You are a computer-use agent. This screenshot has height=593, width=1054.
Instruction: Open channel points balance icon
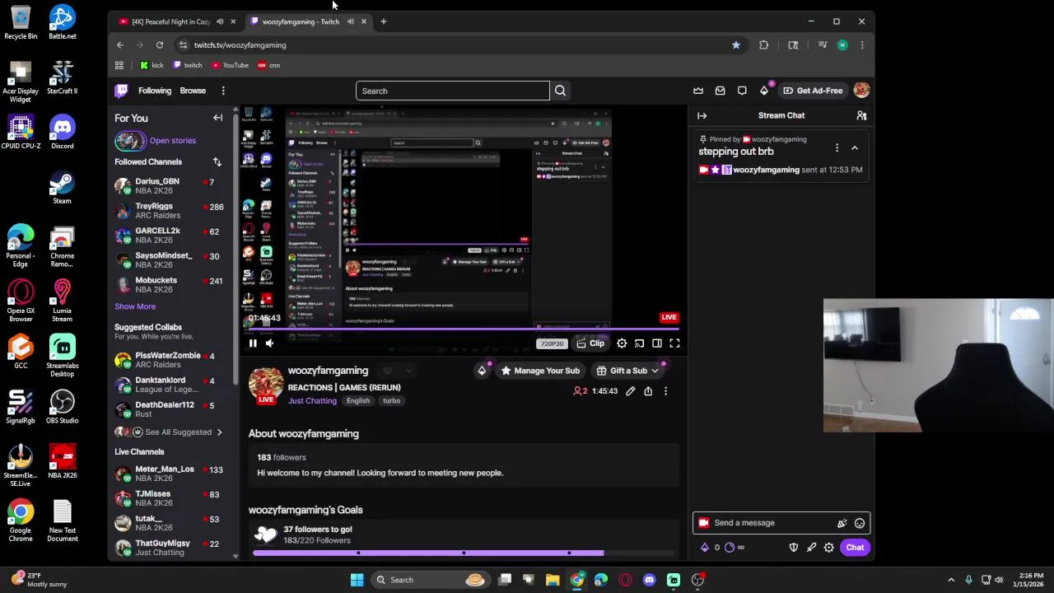735,548
